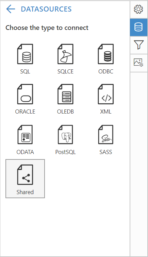Click the Shared text label
The image size is (148, 257).
point(25,192)
